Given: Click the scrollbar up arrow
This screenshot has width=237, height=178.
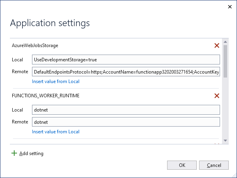Looking at the screenshot, I should click(225, 42).
